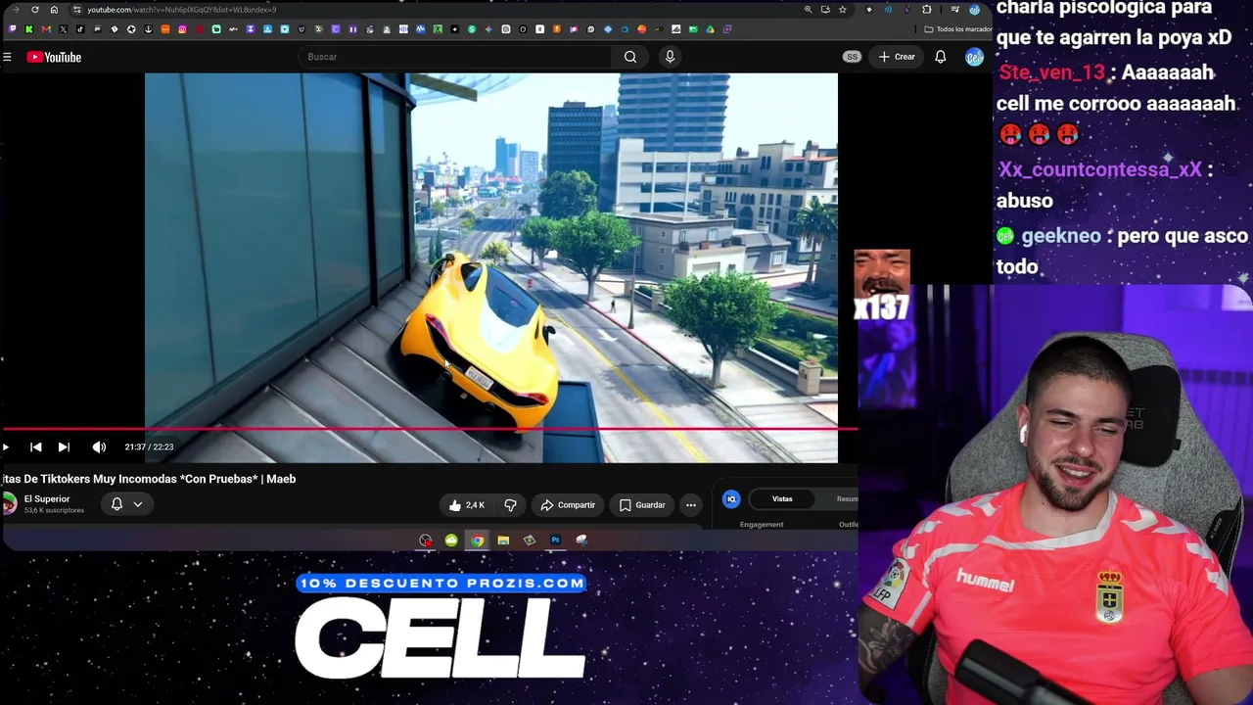This screenshot has width=1253, height=705.
Task: Save the video with Guardar
Action: (x=642, y=505)
